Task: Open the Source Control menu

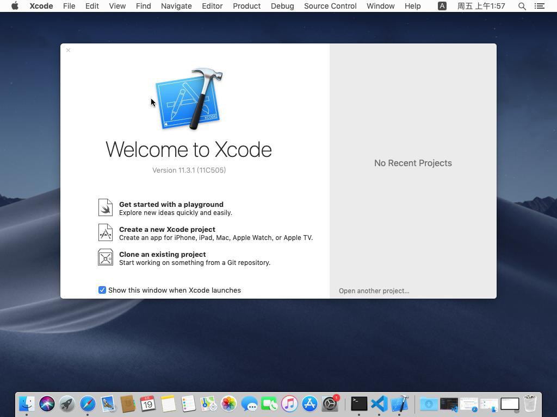Action: 330,6
